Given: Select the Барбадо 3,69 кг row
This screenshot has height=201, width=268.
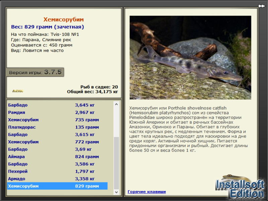Looking at the screenshot, I should pyautogui.click(x=57, y=149).
